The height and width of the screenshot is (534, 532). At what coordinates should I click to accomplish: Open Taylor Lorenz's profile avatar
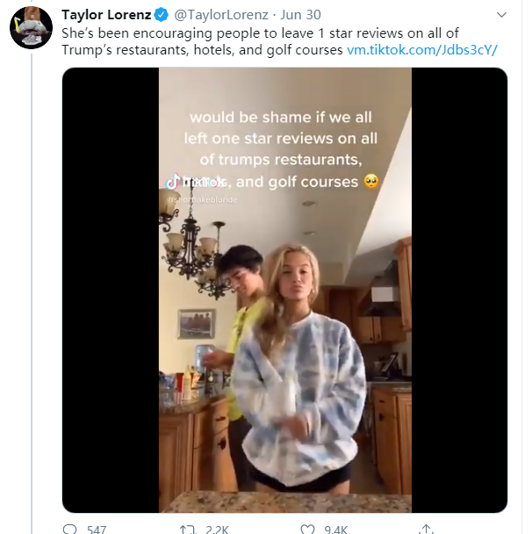[31, 31]
